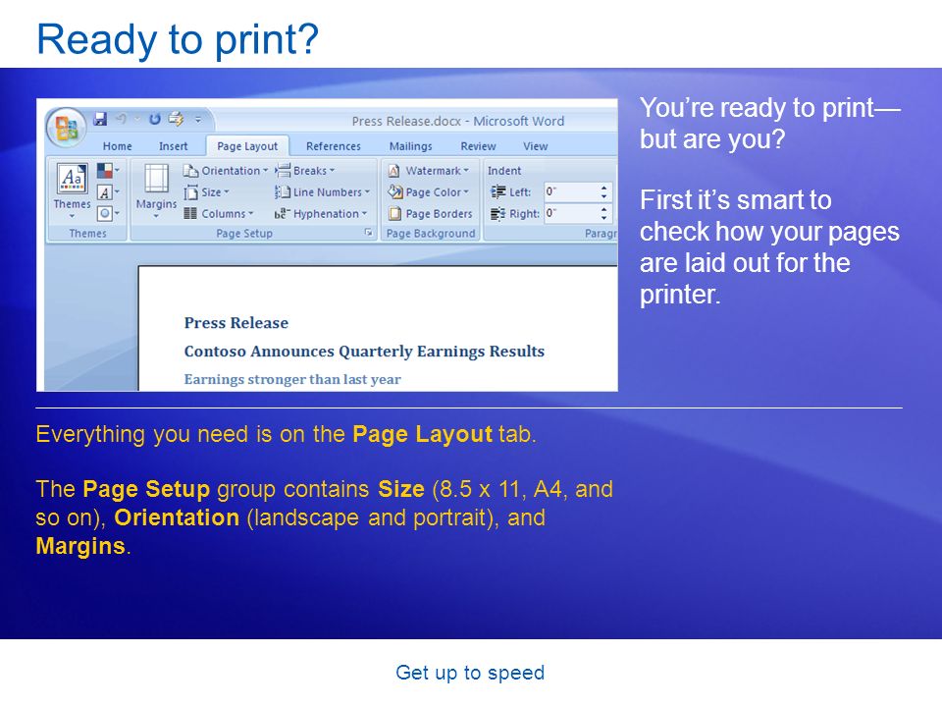942x707 pixels.
Task: Open the References tab
Action: [x=334, y=146]
